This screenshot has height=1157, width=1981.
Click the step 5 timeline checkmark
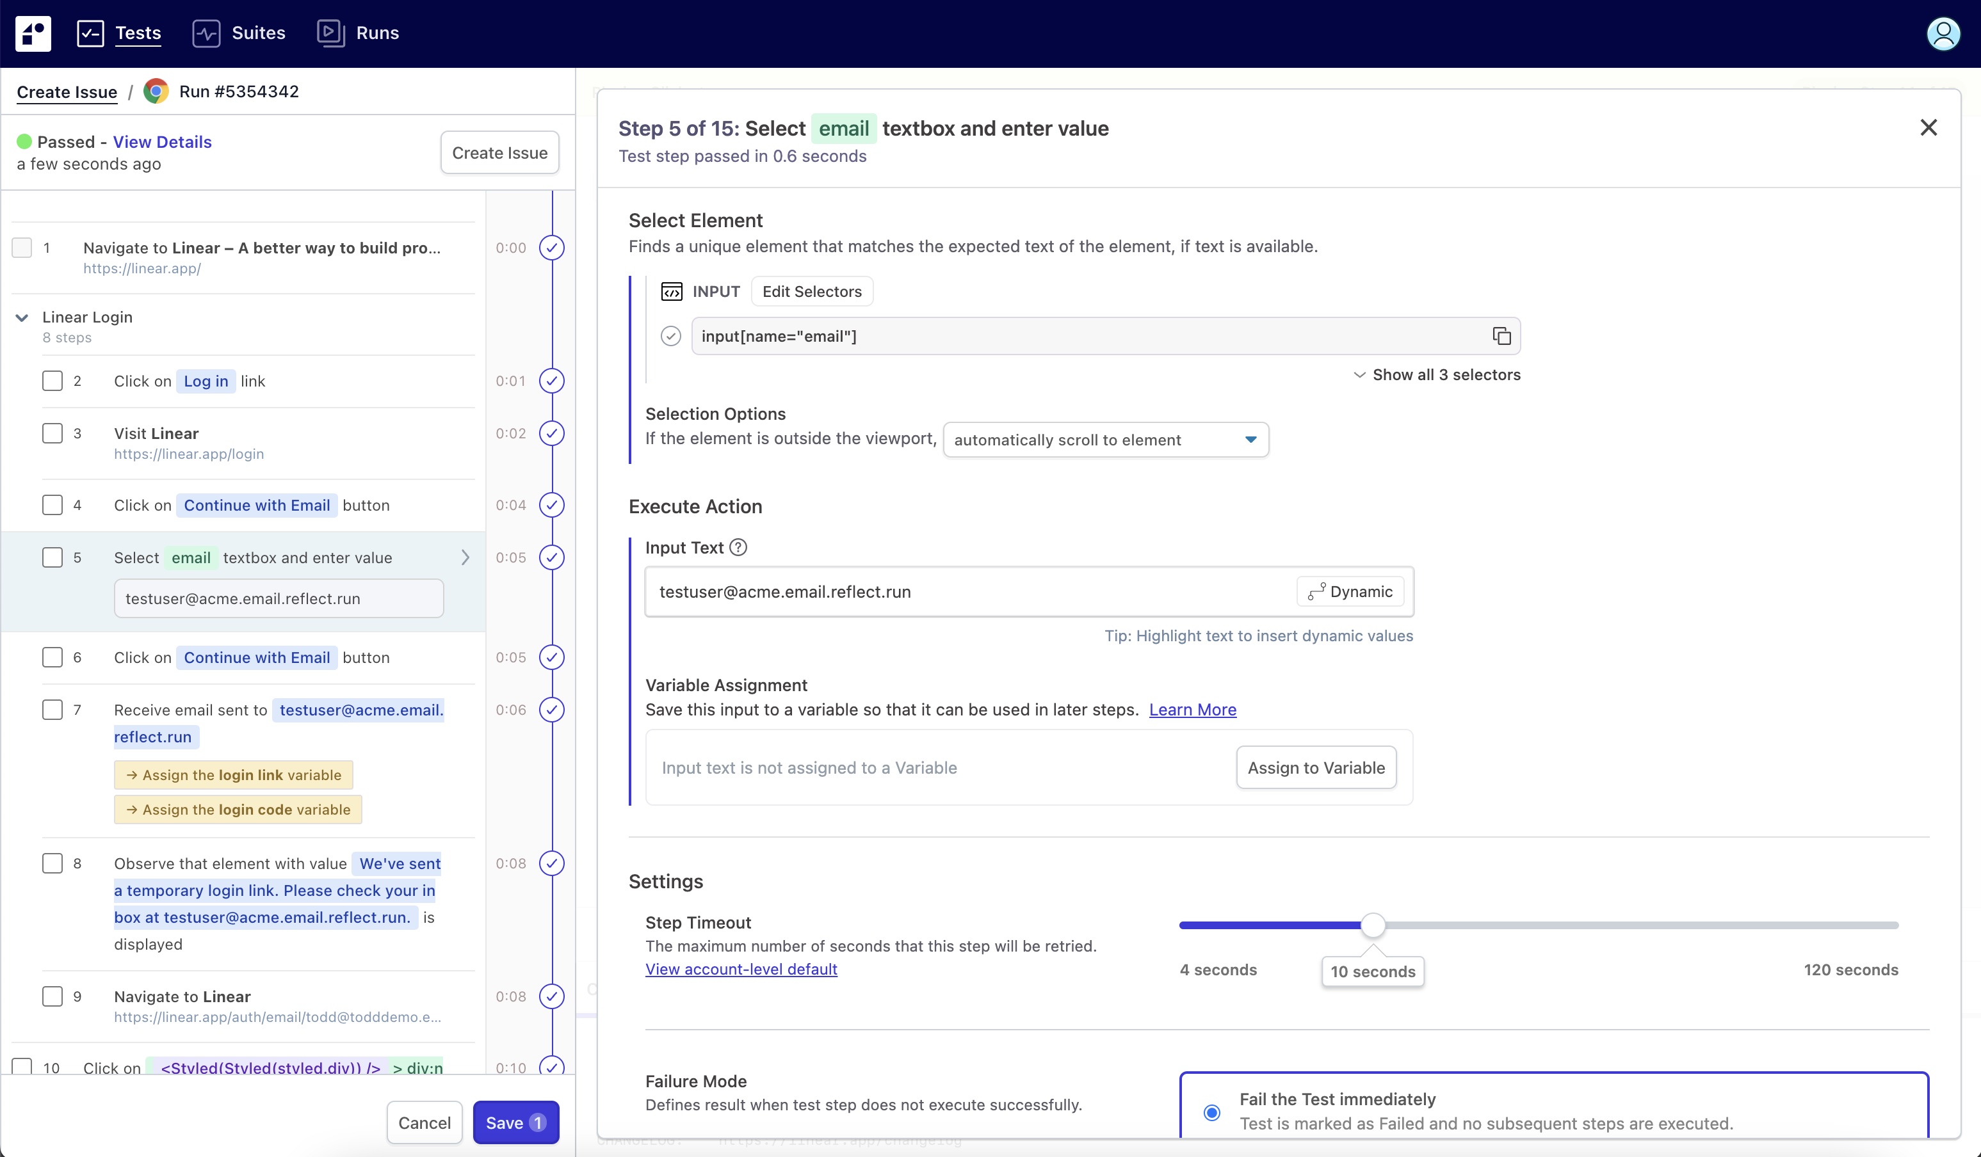(552, 557)
